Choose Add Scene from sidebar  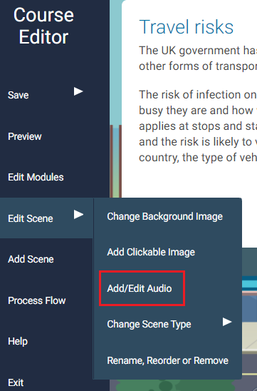[x=31, y=259]
